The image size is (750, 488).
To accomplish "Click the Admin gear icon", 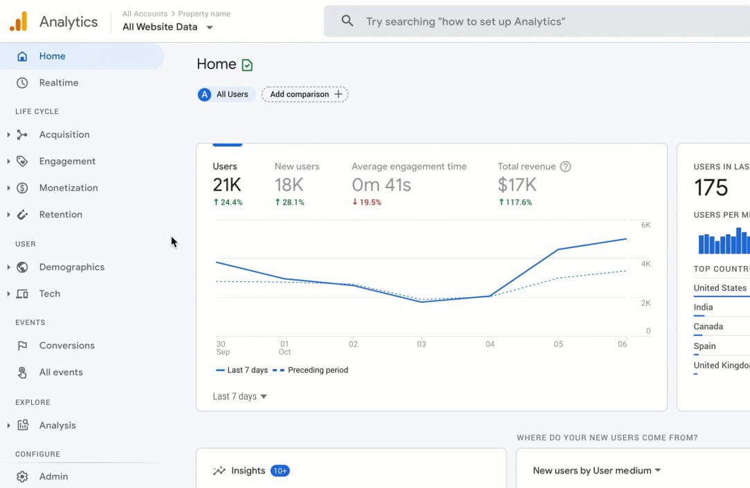I will pos(22,476).
